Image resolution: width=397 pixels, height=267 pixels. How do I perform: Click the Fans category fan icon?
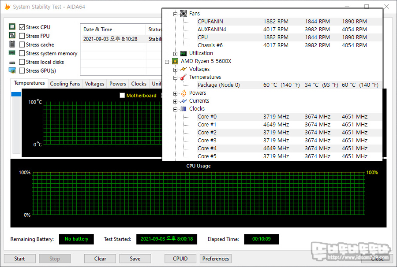click(184, 14)
